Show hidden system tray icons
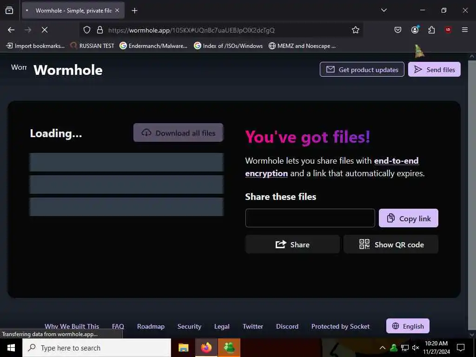Viewport: 476px width, 357px height. tap(383, 348)
